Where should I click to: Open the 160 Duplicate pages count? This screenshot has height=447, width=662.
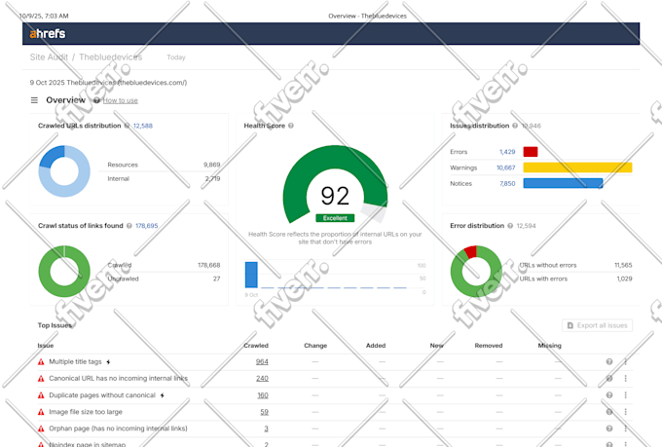pyautogui.click(x=263, y=395)
